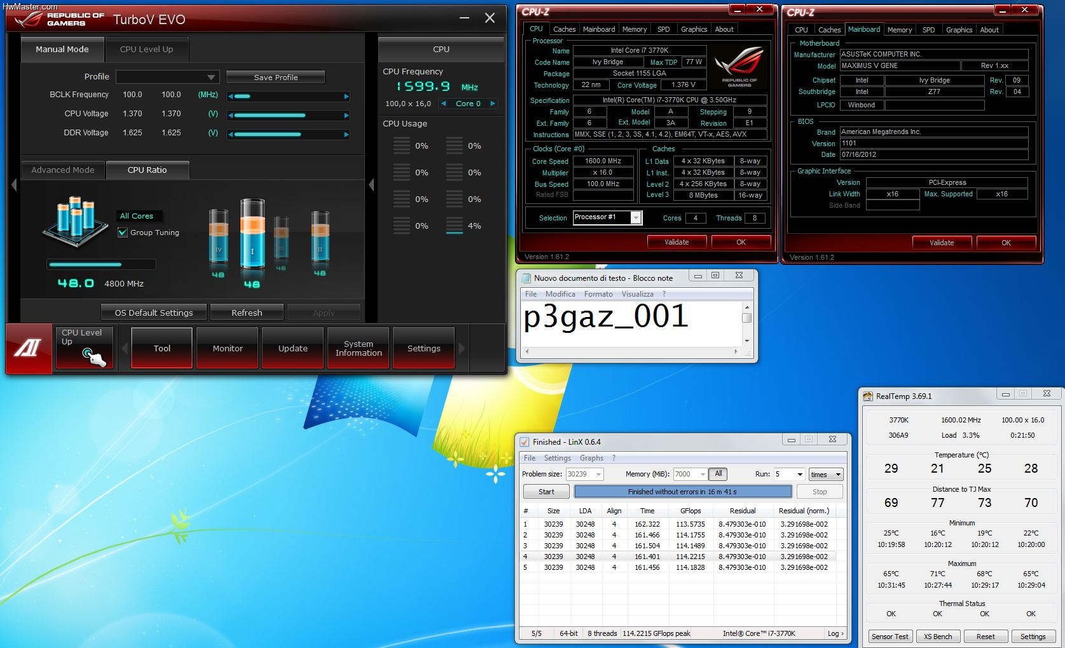The image size is (1065, 648).
Task: Increase DDR Voltage right arrow
Action: (346, 135)
